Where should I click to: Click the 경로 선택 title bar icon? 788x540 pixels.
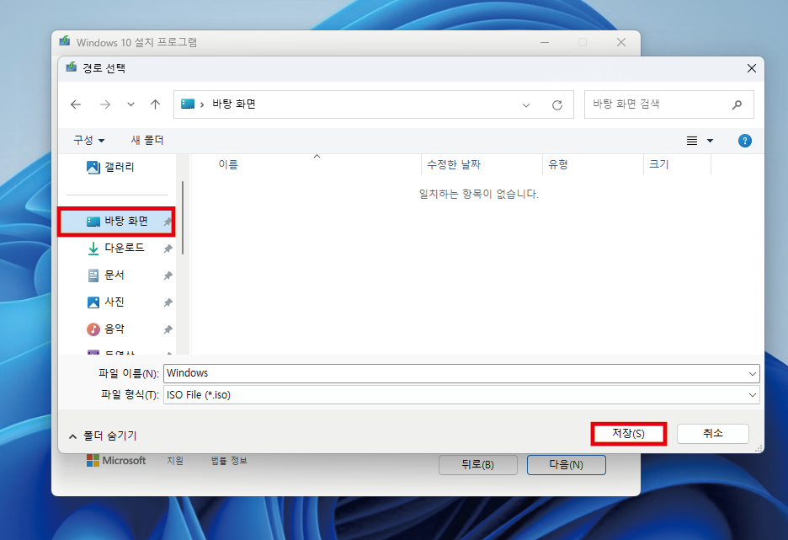coord(72,67)
